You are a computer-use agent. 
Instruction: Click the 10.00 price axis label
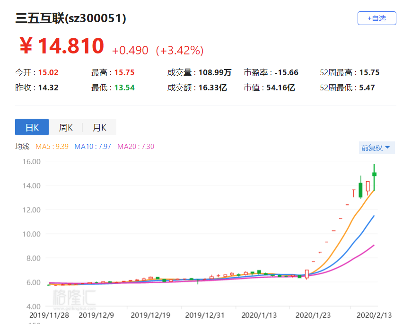[x=31, y=234]
